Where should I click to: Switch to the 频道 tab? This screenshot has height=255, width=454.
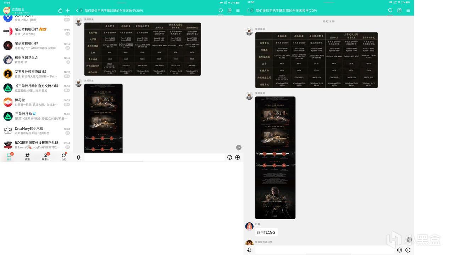click(27, 157)
